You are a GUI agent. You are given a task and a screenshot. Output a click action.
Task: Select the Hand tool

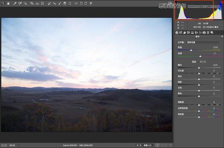8,3
